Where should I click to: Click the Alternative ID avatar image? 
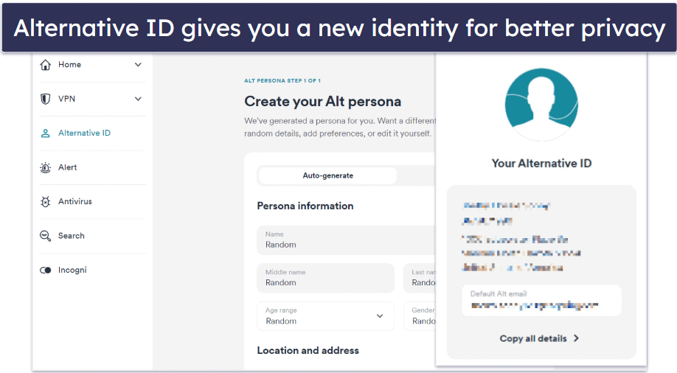[x=541, y=105]
